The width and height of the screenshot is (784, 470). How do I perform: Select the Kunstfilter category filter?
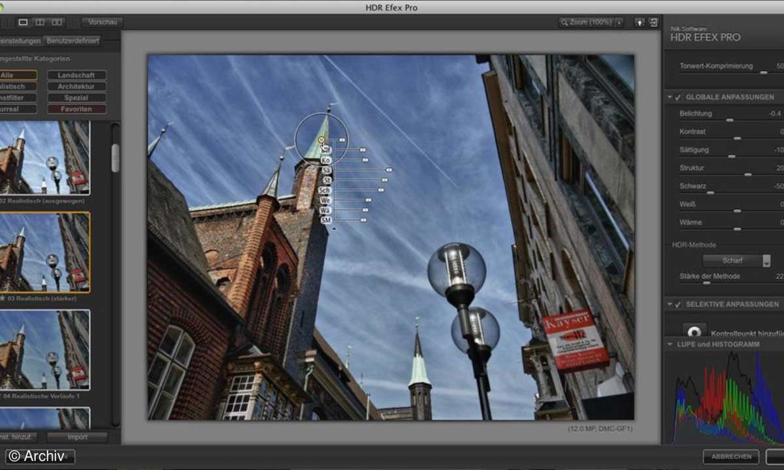[18, 97]
